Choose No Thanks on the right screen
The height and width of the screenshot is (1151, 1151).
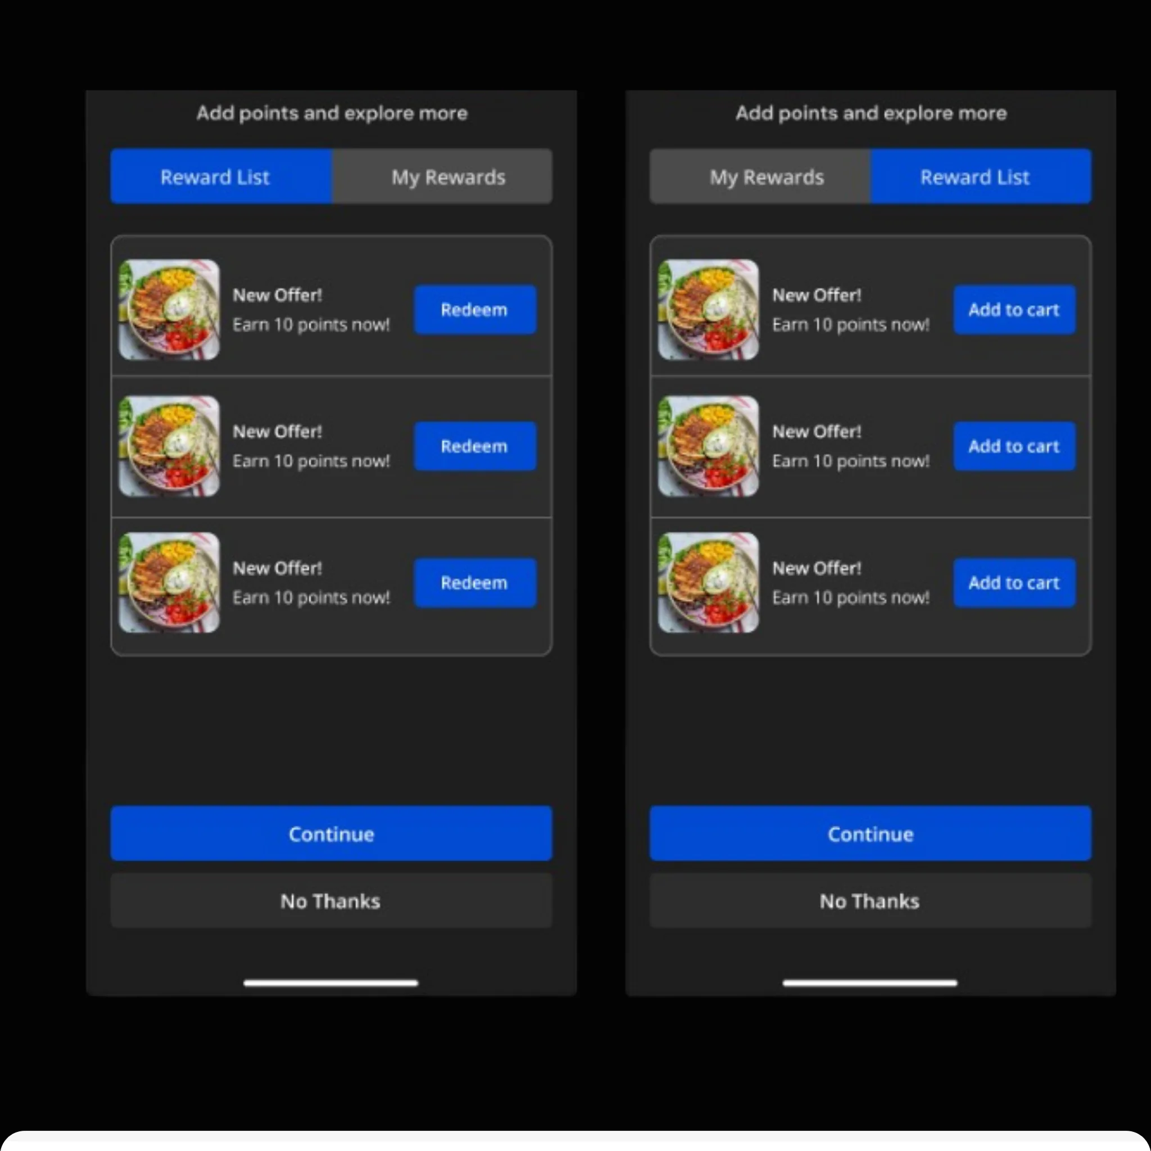871,901
